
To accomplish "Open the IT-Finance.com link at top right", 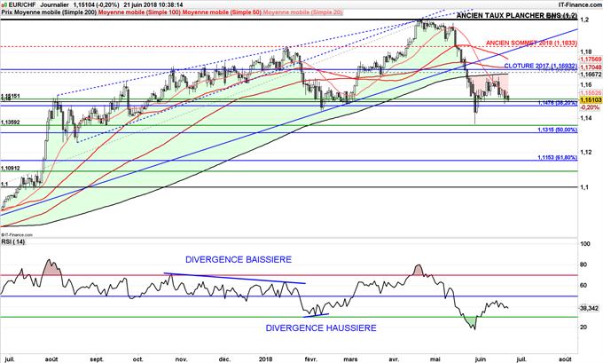I will click(580, 5).
